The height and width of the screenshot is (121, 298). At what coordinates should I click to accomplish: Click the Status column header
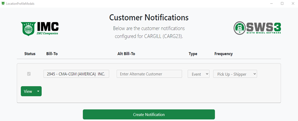[30, 54]
